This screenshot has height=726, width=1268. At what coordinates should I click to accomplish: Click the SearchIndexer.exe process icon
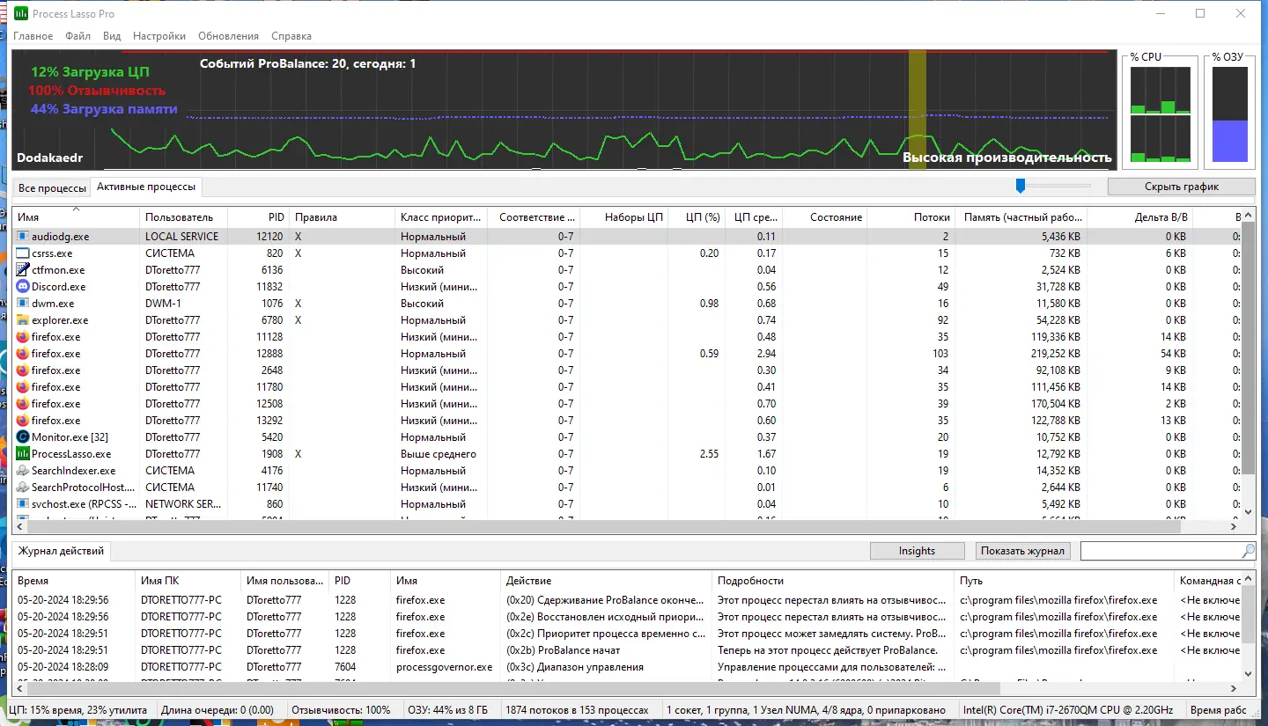pos(23,471)
